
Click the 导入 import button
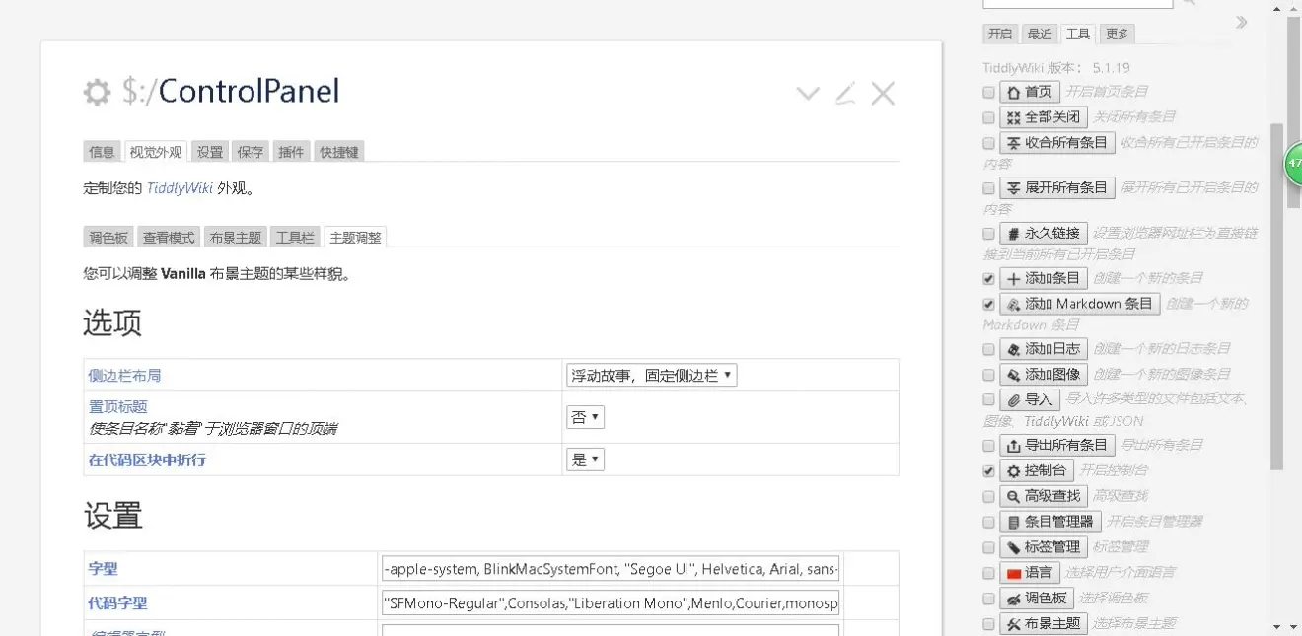[1029, 400]
